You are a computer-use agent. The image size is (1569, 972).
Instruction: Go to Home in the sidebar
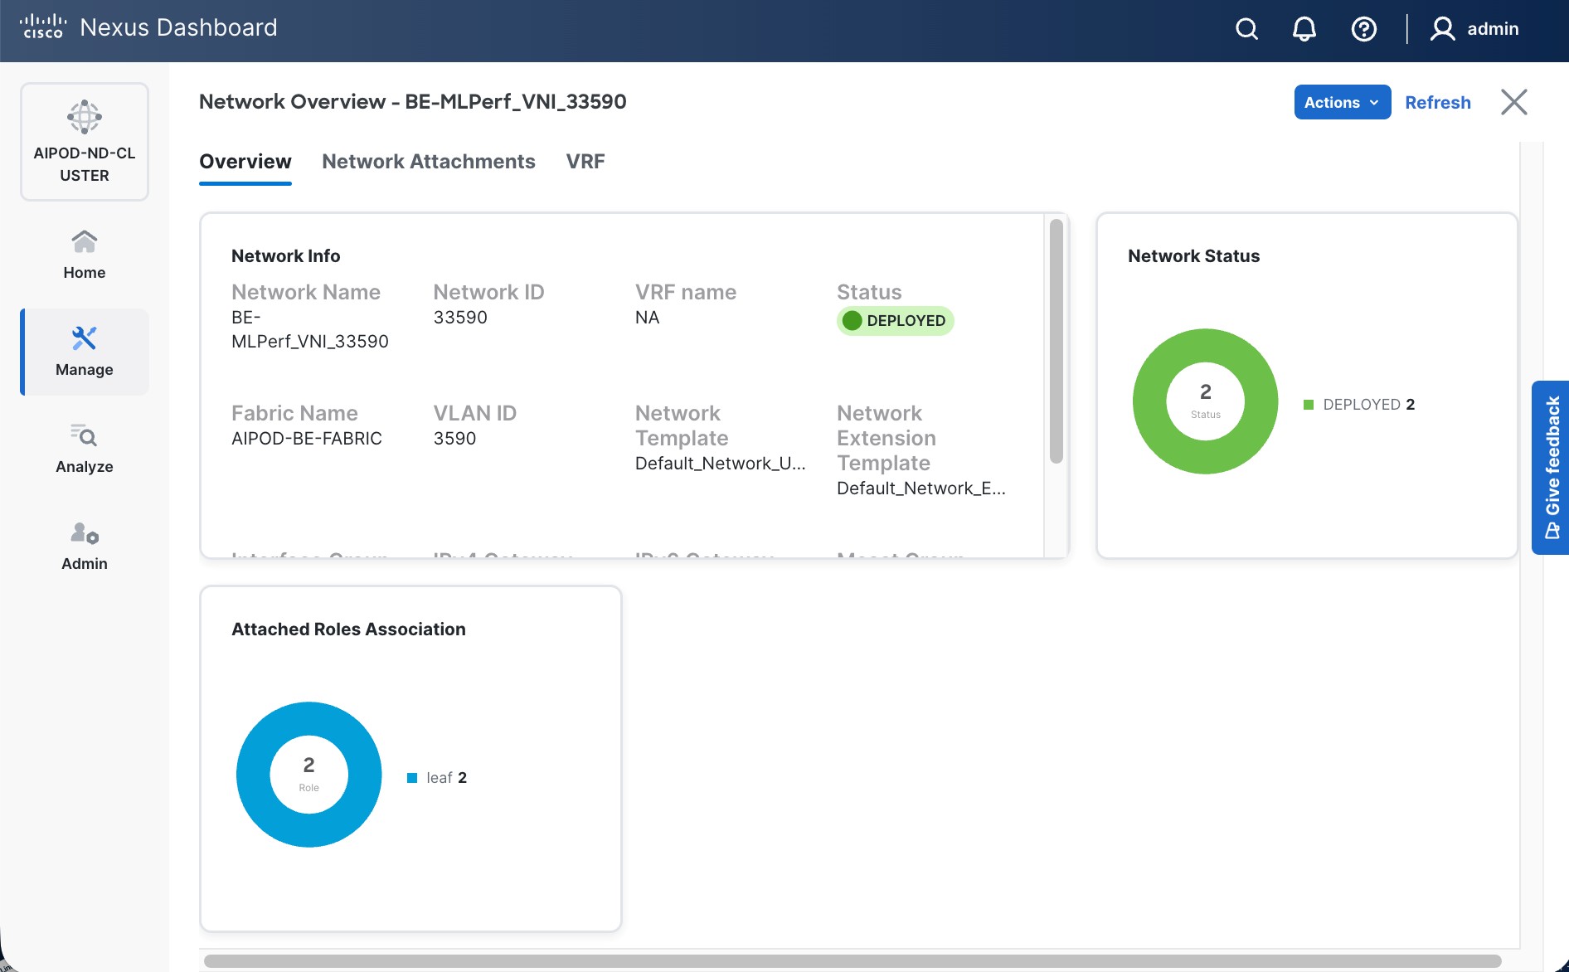click(85, 255)
